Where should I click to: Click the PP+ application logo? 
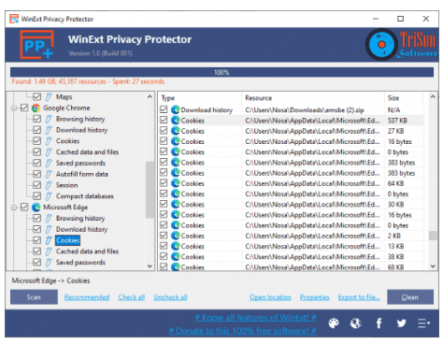[x=36, y=44]
